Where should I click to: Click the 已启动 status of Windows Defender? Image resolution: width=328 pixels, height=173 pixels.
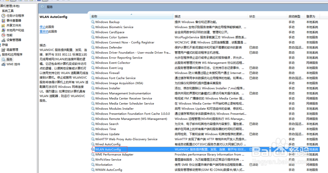point(254,48)
